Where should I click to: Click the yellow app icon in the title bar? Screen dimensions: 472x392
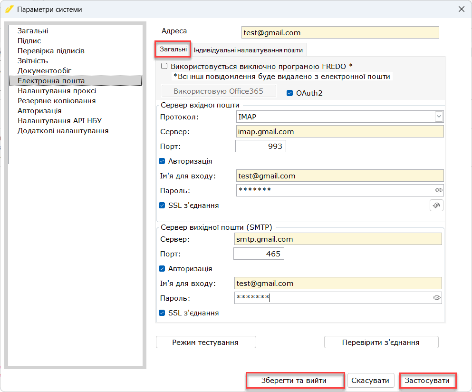[9, 10]
